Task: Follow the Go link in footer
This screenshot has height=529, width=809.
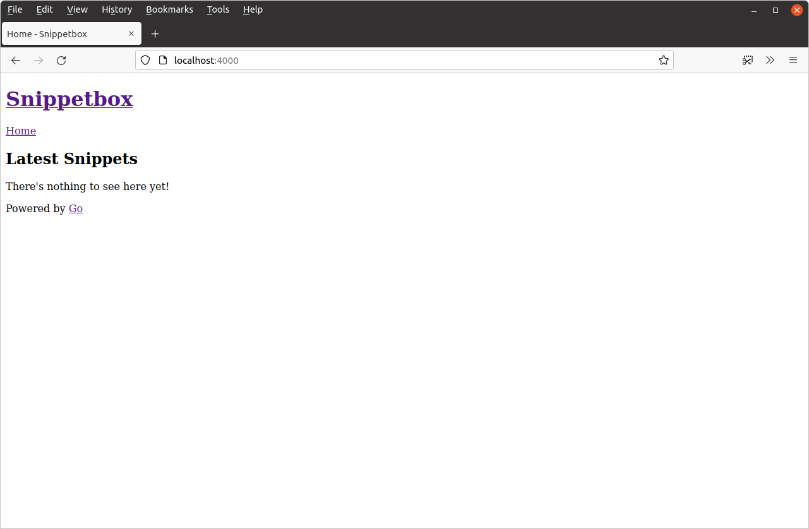Action: 75,208
